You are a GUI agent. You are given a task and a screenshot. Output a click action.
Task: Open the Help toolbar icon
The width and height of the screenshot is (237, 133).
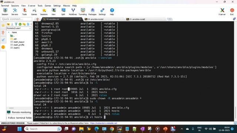point(112,12)
